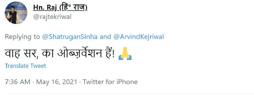Click the 7:36 AM timestamp
The image size is (254, 97).
click(18, 82)
